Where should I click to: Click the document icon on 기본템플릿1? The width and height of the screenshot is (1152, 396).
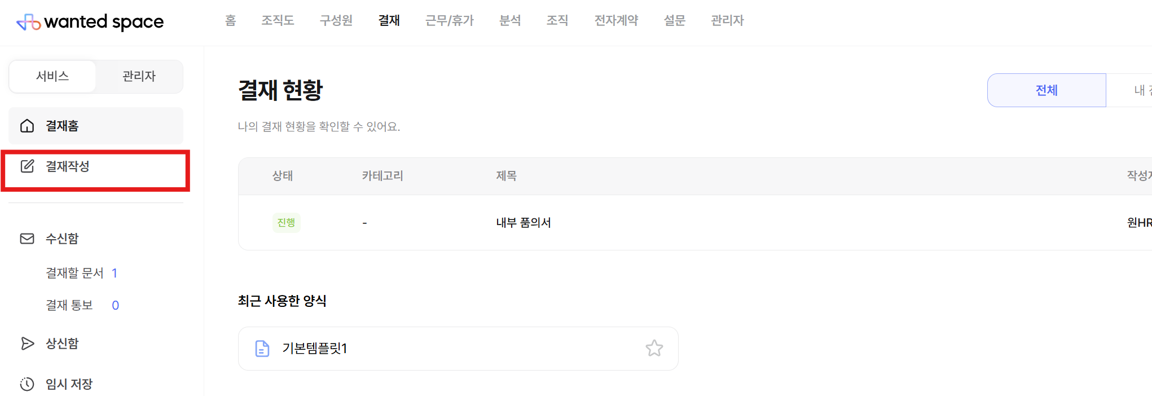tap(262, 349)
